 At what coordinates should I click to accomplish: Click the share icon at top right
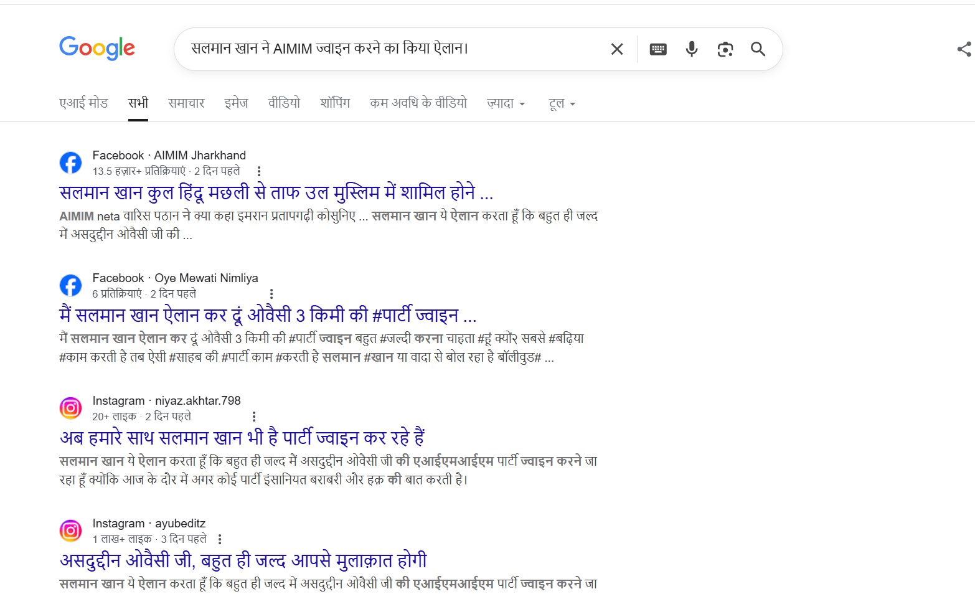[x=964, y=49]
